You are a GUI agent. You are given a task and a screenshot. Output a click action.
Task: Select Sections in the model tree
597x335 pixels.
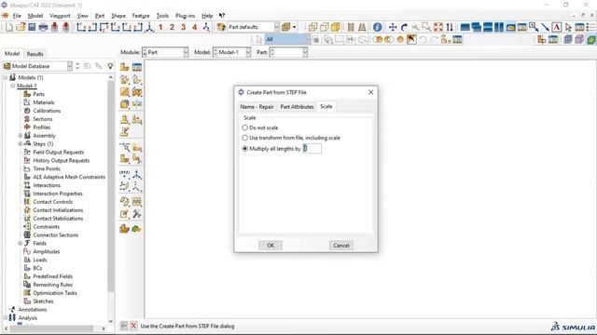[x=43, y=119]
